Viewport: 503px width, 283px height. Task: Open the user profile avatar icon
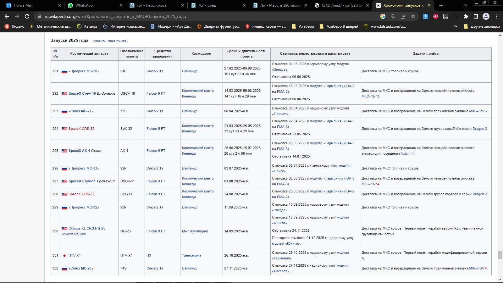(x=486, y=16)
